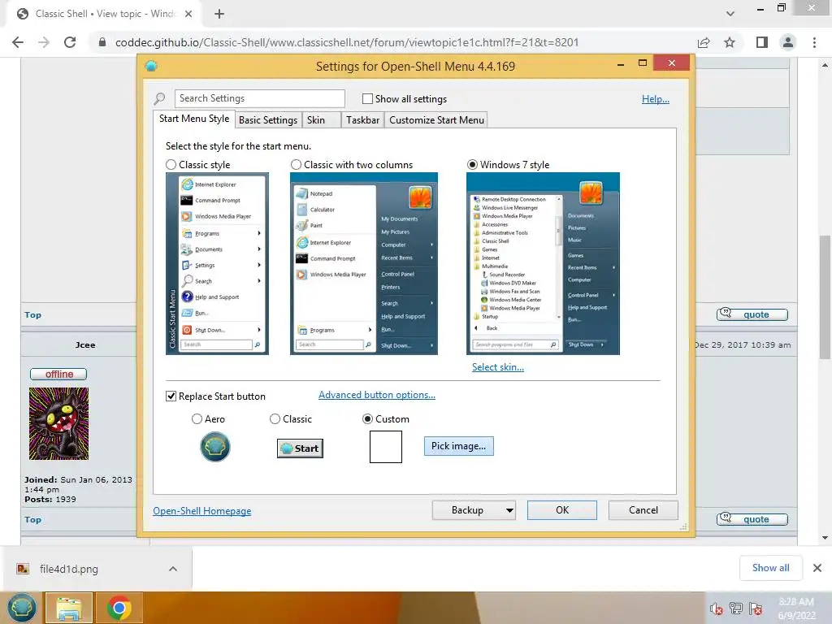Click the Classic Start button preview

pos(300,448)
